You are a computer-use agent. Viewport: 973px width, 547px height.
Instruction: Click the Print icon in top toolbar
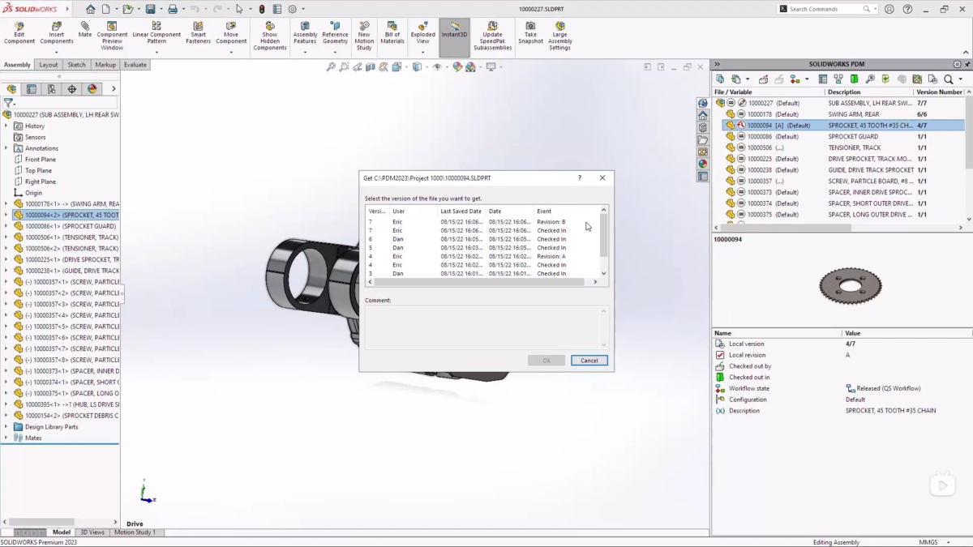[172, 9]
